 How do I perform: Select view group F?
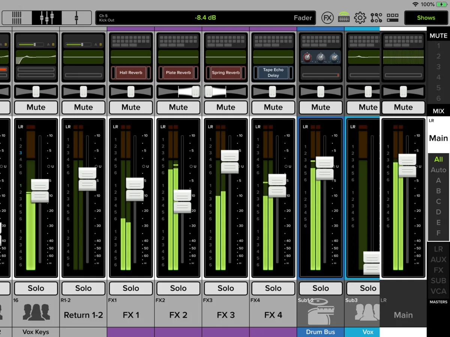point(438,233)
